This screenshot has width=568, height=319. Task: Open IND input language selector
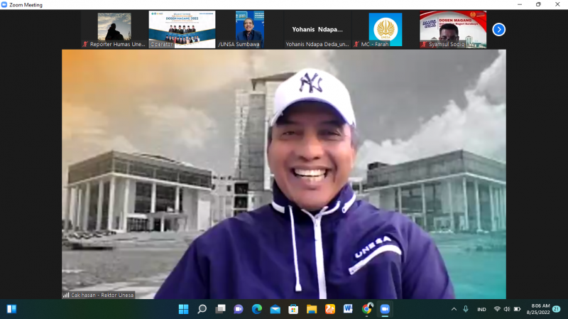point(481,309)
